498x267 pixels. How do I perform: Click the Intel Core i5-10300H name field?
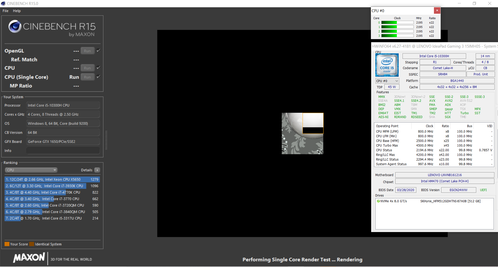(434, 56)
